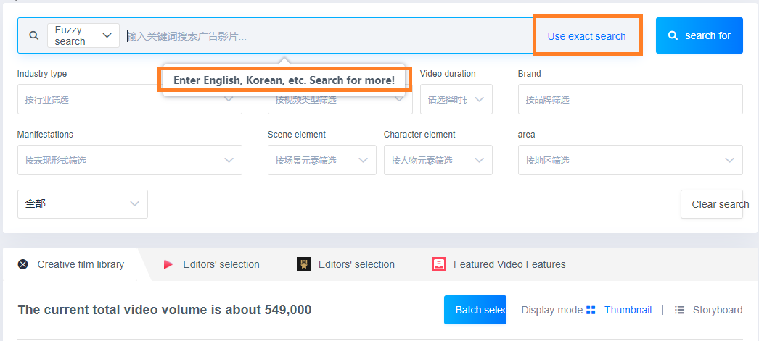This screenshot has width=759, height=341.
Task: Open the Fuzzy search mode dropdown
Action: point(83,35)
